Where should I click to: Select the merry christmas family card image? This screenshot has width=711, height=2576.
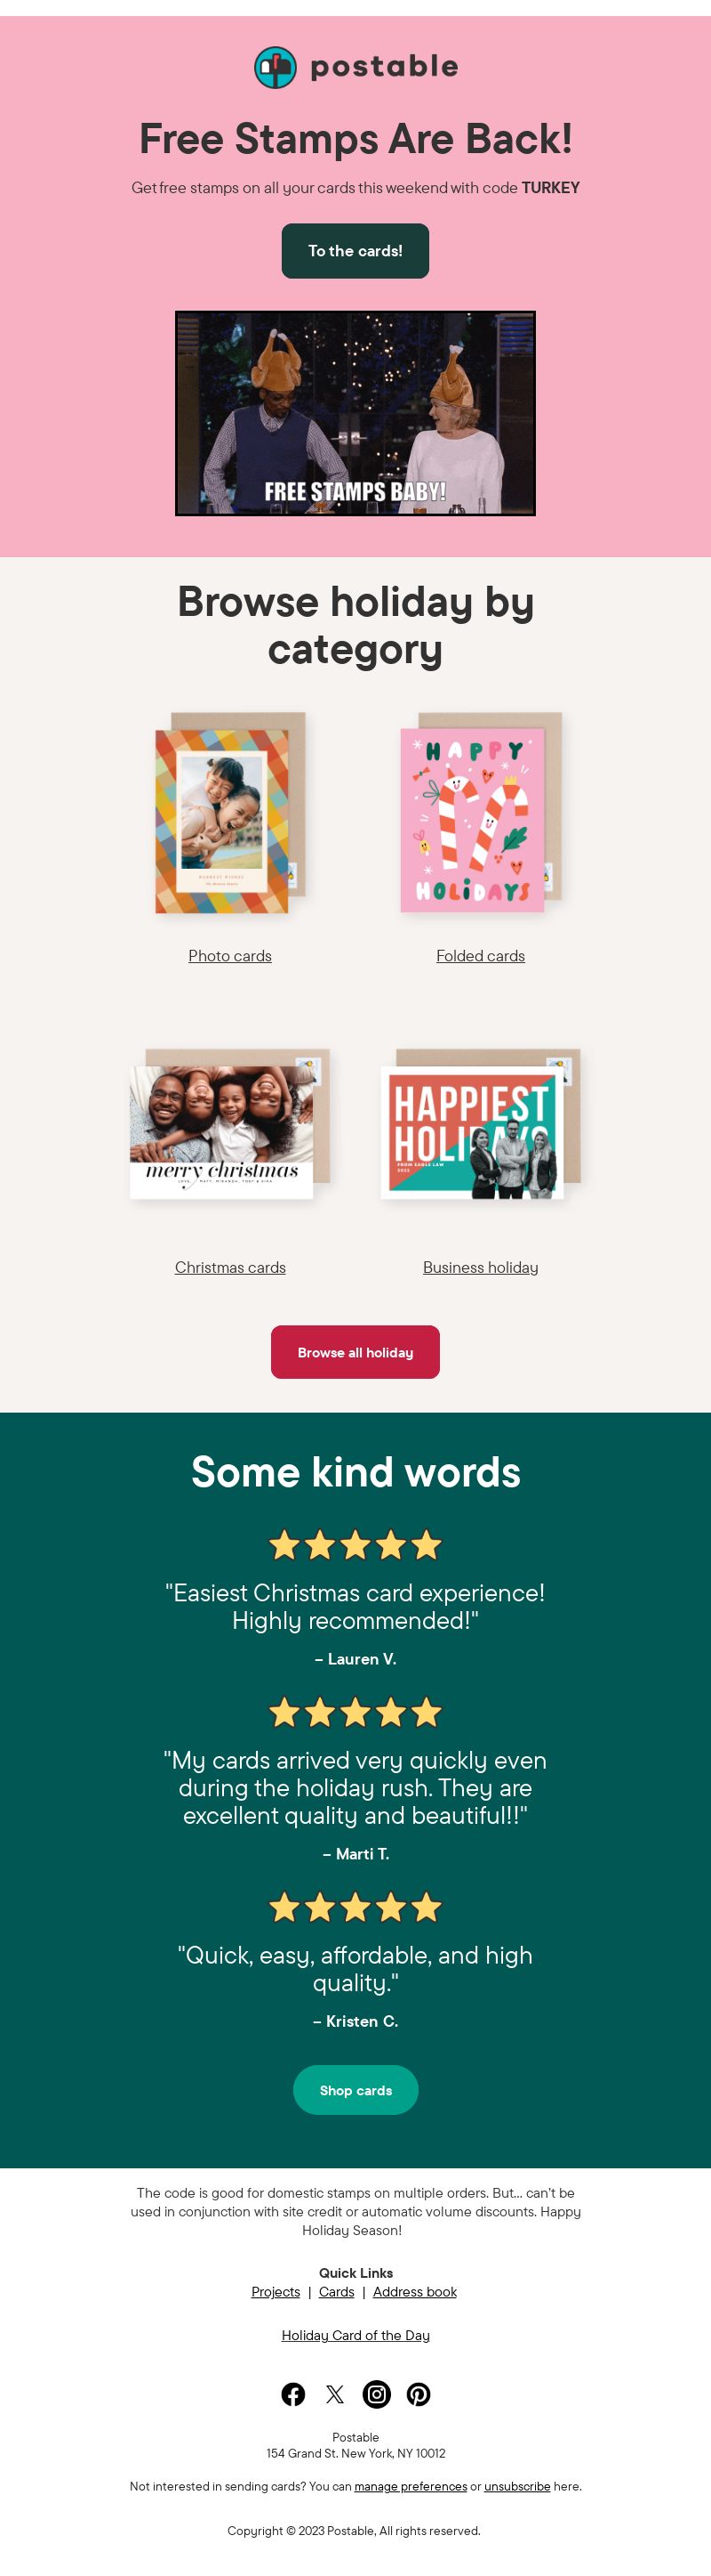pos(229,1123)
